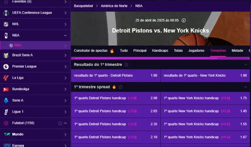Collapse the 1º trimestre spread market
This screenshot has height=147, width=251.
click(x=246, y=87)
